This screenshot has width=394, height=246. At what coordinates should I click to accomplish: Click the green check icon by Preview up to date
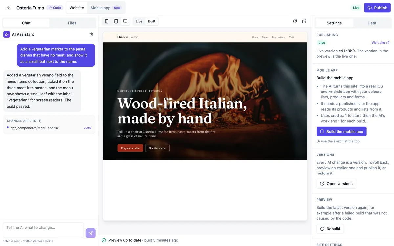(x=104, y=240)
